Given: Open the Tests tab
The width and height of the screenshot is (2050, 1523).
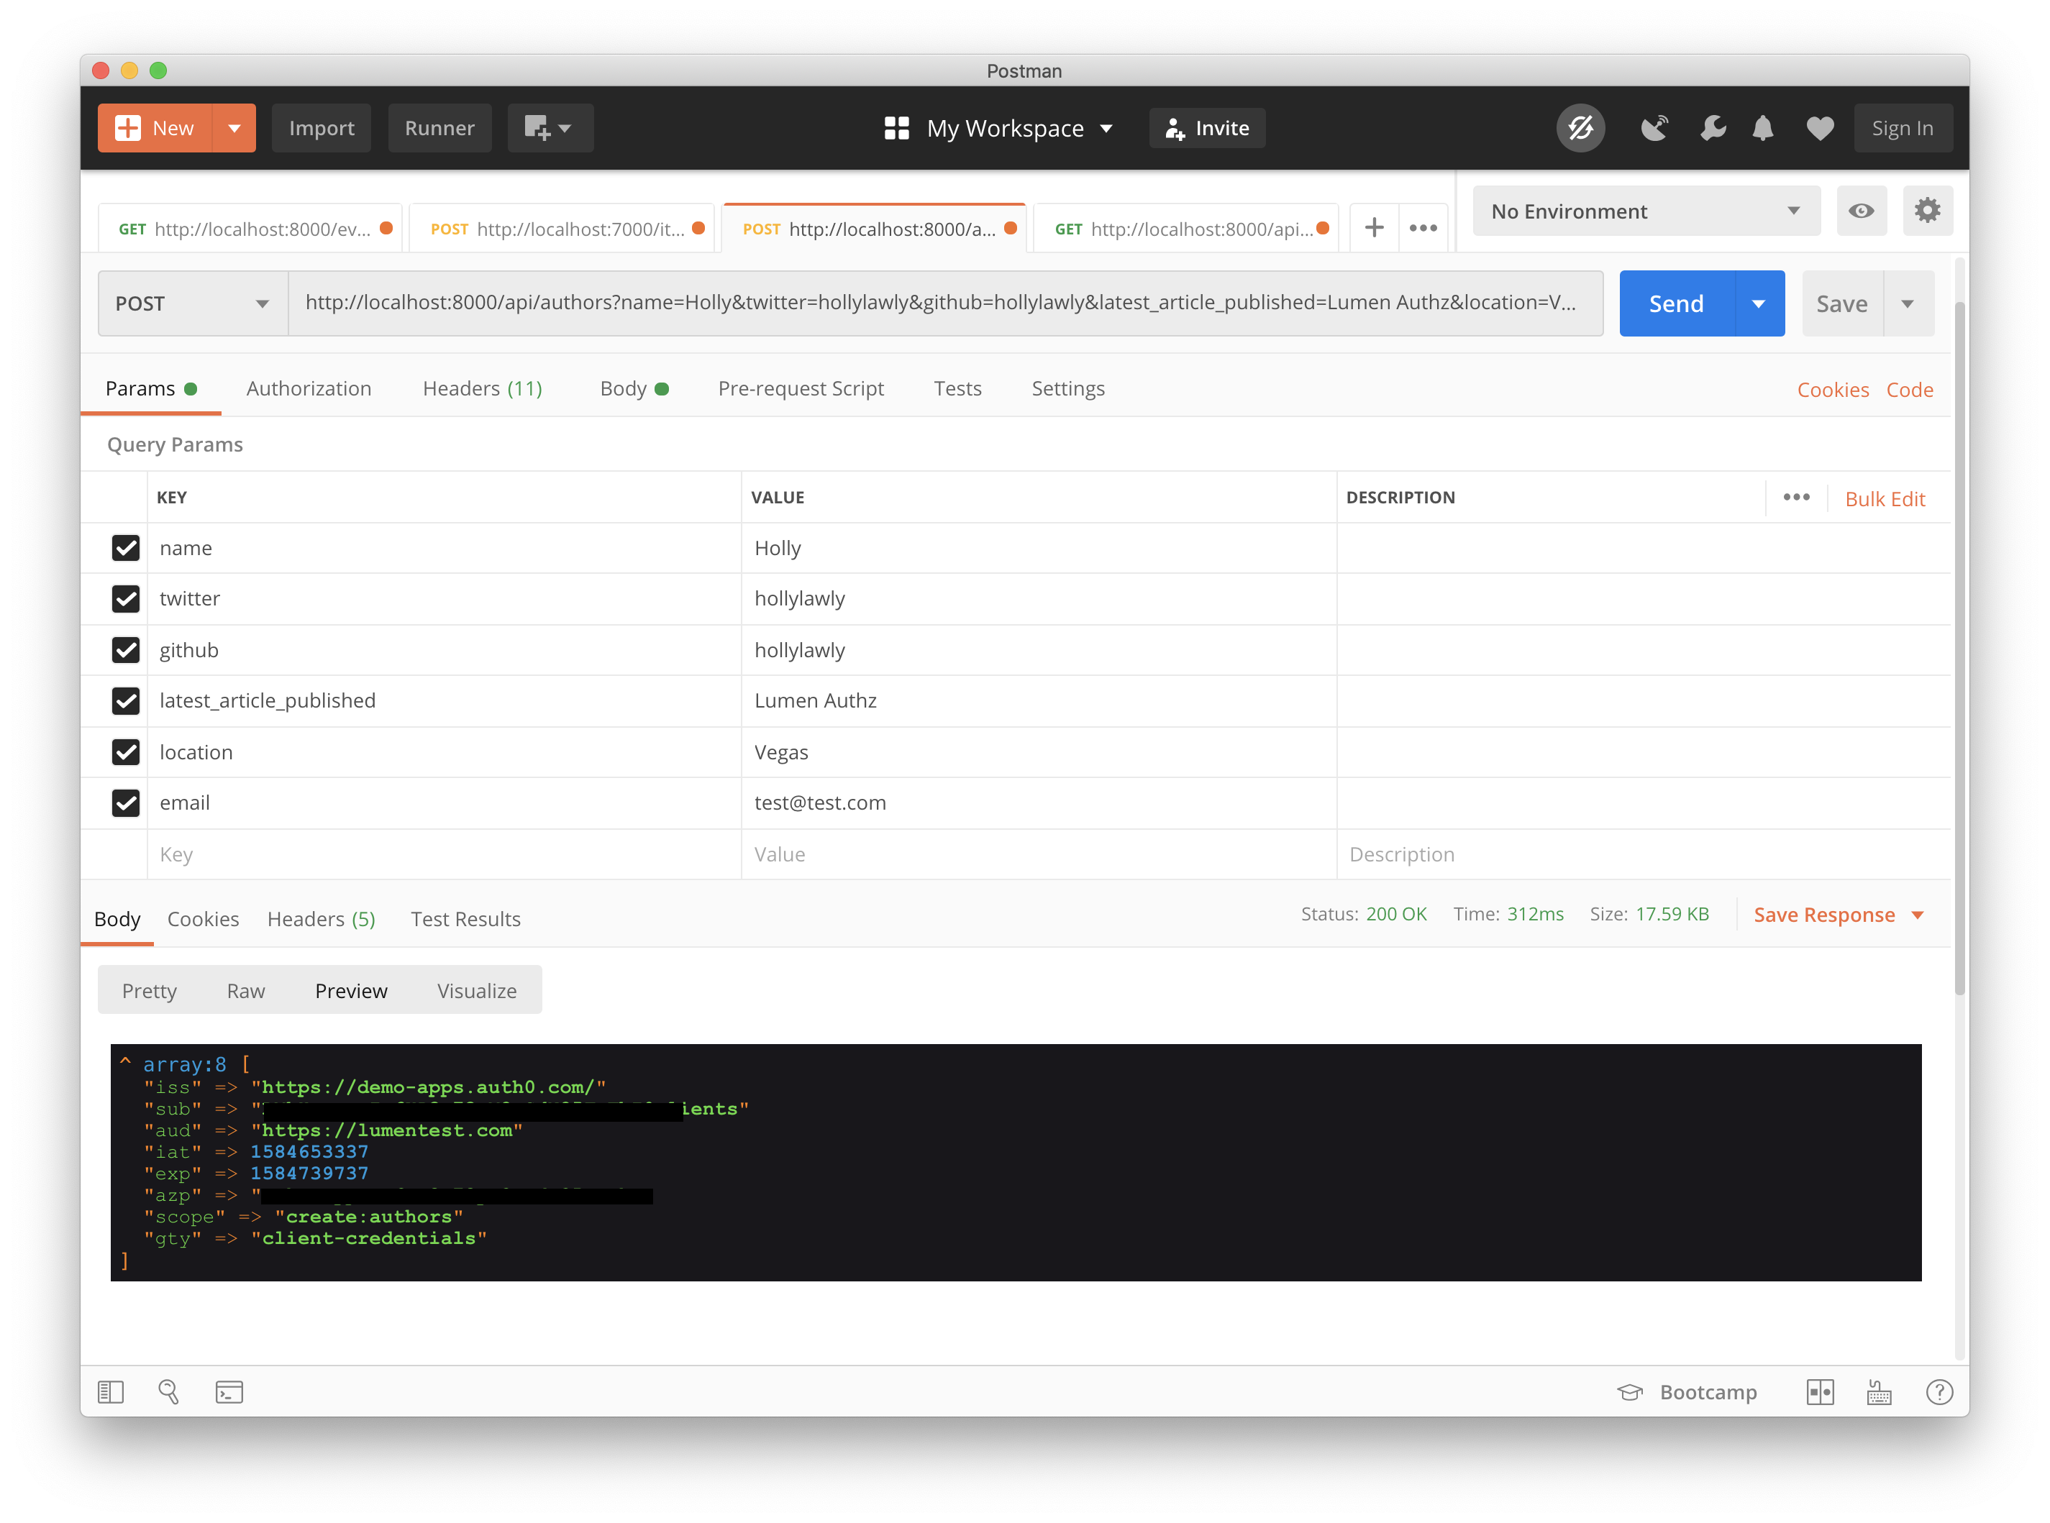Looking at the screenshot, I should coord(957,389).
